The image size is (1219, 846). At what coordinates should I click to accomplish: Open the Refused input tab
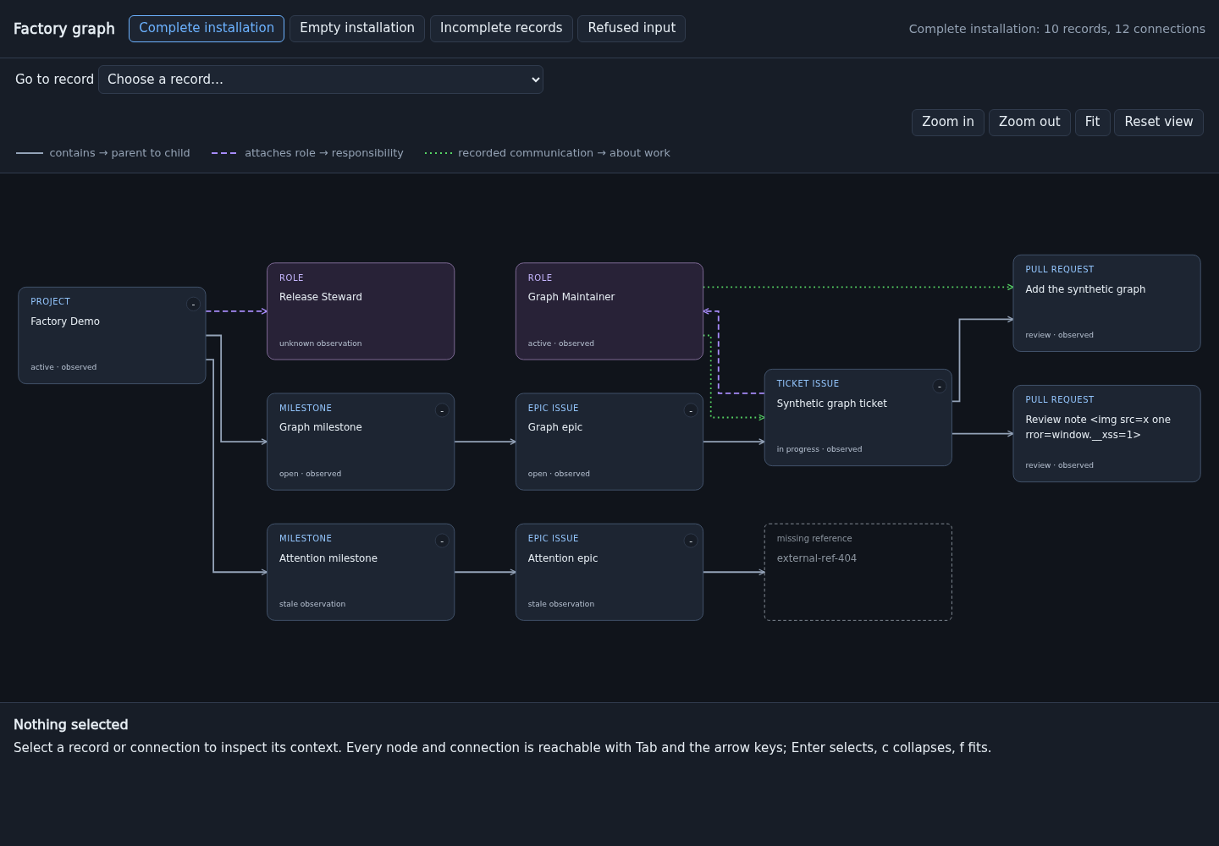[x=632, y=28]
